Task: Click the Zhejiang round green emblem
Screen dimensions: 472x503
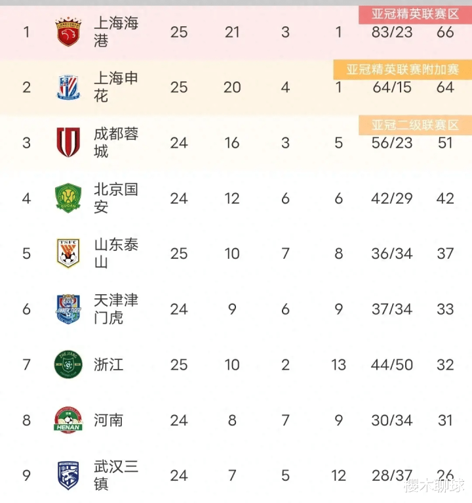Action: pos(68,364)
